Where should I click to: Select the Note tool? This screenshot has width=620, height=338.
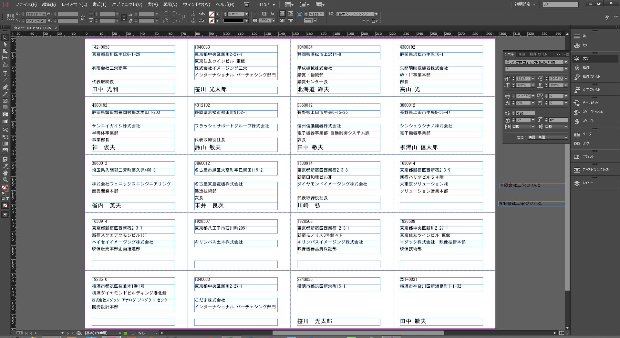[x=5, y=159]
